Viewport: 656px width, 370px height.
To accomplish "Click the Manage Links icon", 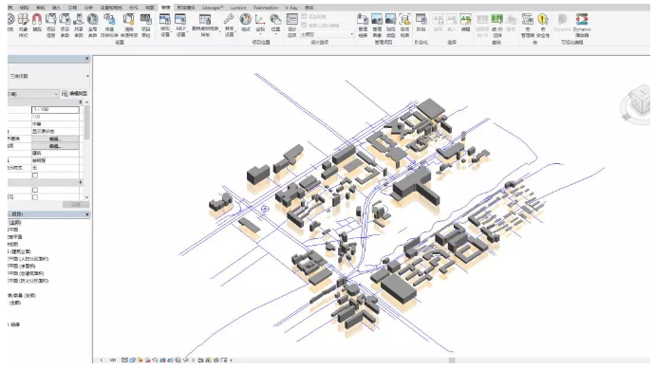I will point(363,25).
